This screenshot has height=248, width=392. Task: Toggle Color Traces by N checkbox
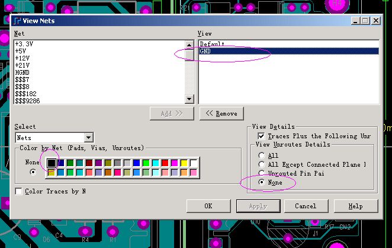pos(18,191)
